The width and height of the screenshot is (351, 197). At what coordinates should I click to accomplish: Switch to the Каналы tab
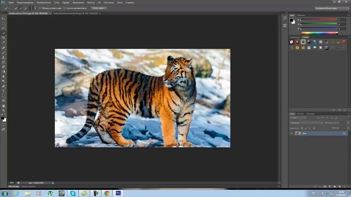coord(301,114)
